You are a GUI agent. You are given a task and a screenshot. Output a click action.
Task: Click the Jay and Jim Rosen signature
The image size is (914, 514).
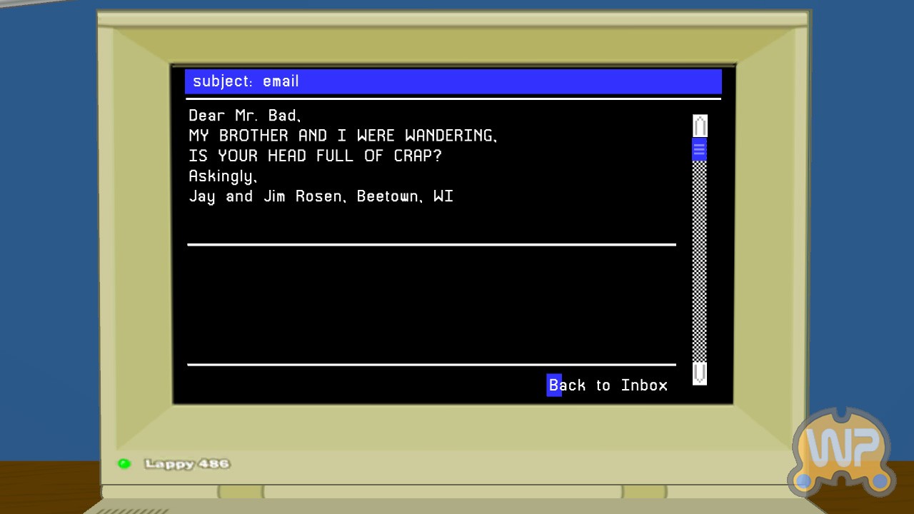tap(321, 197)
